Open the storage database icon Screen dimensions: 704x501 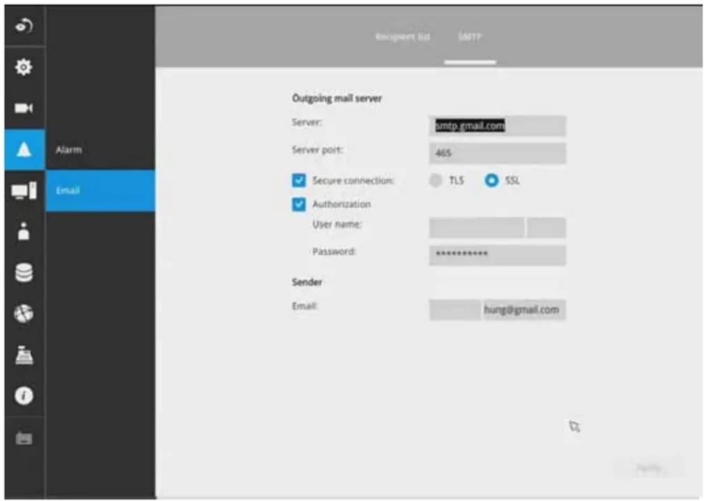(24, 273)
